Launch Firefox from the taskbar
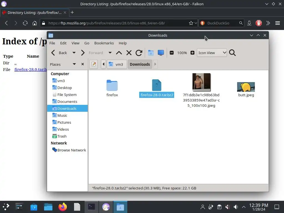This screenshot has height=213, width=284. point(63,207)
